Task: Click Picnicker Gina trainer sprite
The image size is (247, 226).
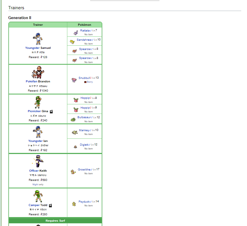Action: 38,102
